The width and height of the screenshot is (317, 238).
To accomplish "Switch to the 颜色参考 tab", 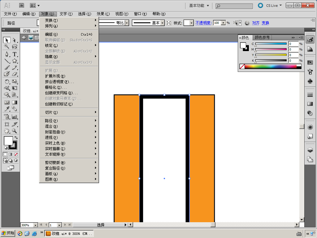I will [x=262, y=37].
